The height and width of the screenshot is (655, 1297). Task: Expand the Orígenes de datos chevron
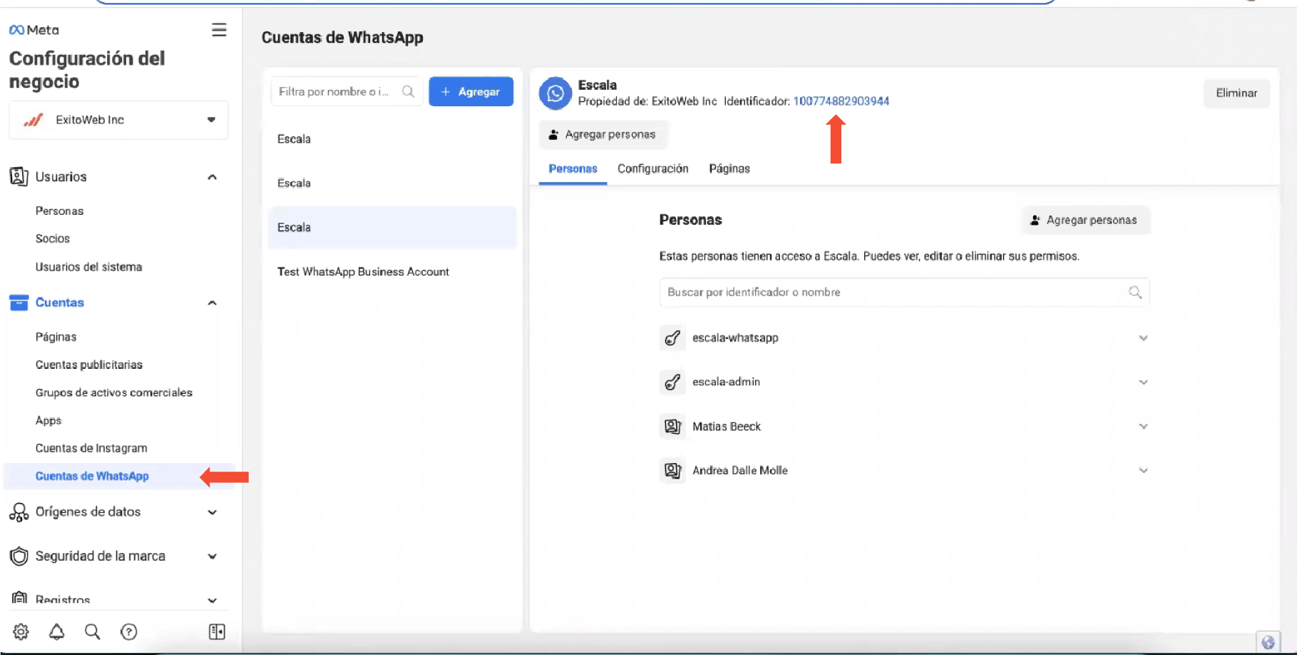point(212,512)
